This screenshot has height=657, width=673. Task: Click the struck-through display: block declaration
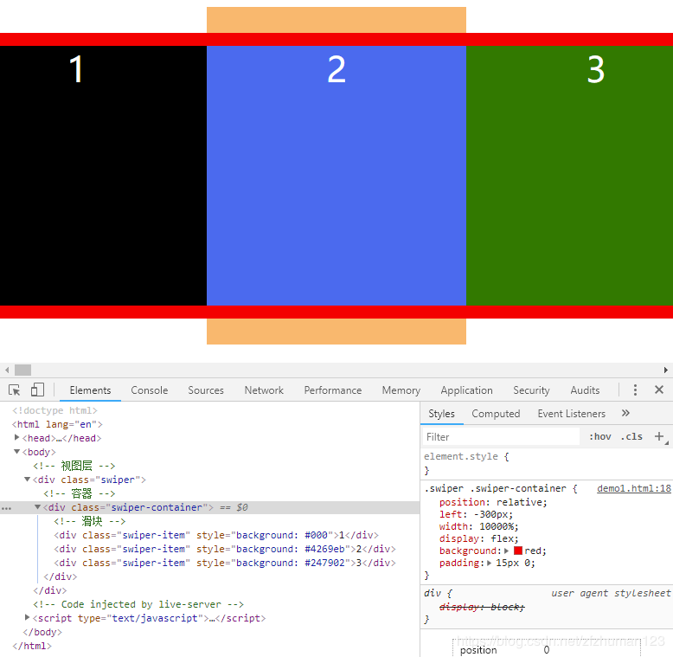[482, 607]
